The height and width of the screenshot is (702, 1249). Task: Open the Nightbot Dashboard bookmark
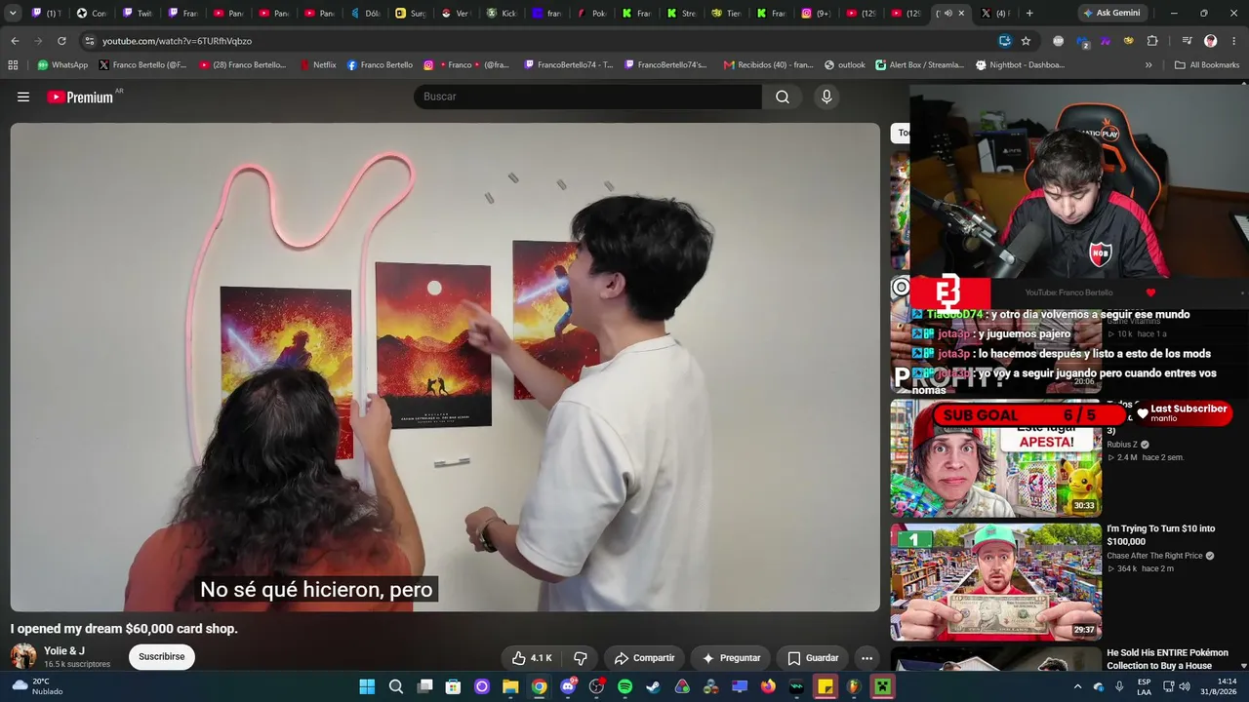point(1020,65)
